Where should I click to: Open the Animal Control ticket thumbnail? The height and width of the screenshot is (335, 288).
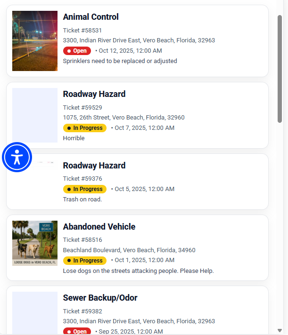(x=35, y=41)
